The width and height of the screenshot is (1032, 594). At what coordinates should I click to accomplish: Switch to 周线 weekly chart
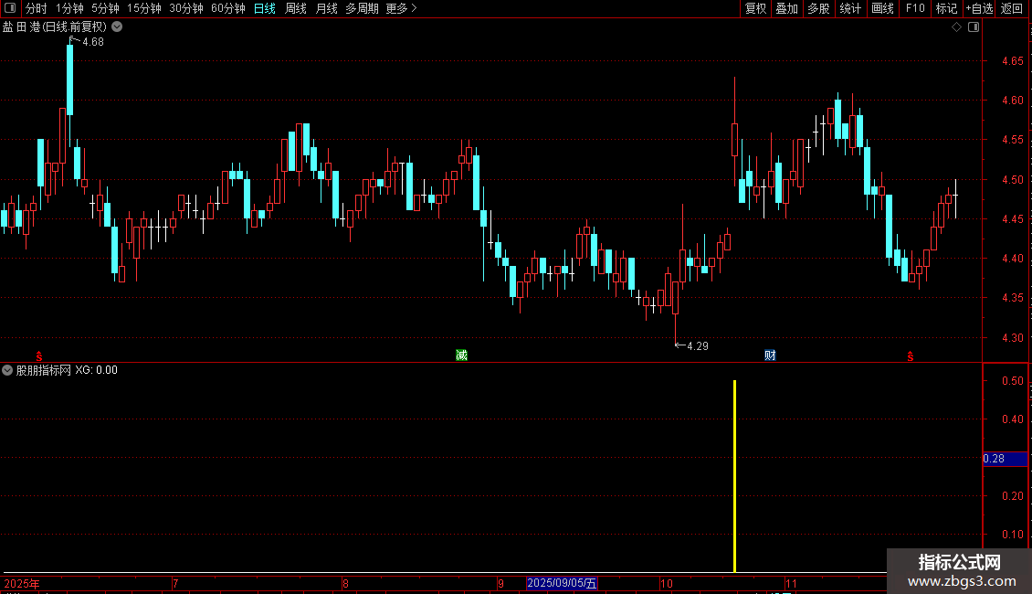point(296,8)
